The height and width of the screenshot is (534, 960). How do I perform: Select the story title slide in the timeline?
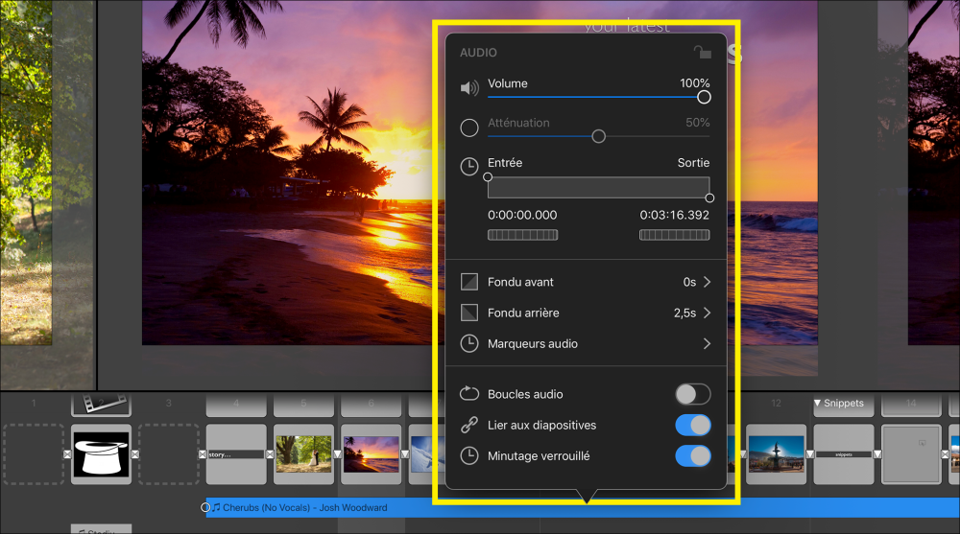pyautogui.click(x=236, y=454)
